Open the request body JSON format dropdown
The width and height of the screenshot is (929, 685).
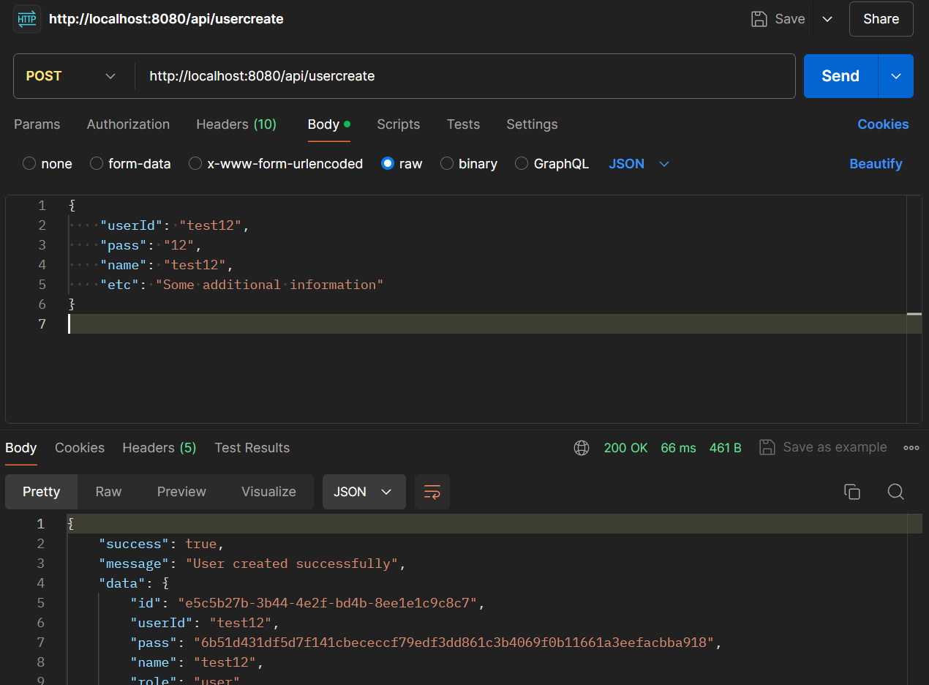639,164
